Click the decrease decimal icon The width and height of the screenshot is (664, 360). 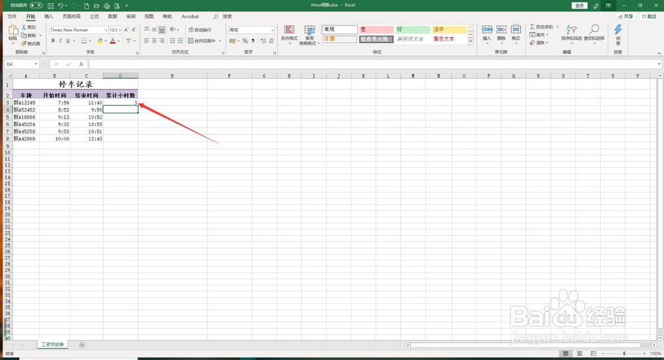(x=272, y=41)
